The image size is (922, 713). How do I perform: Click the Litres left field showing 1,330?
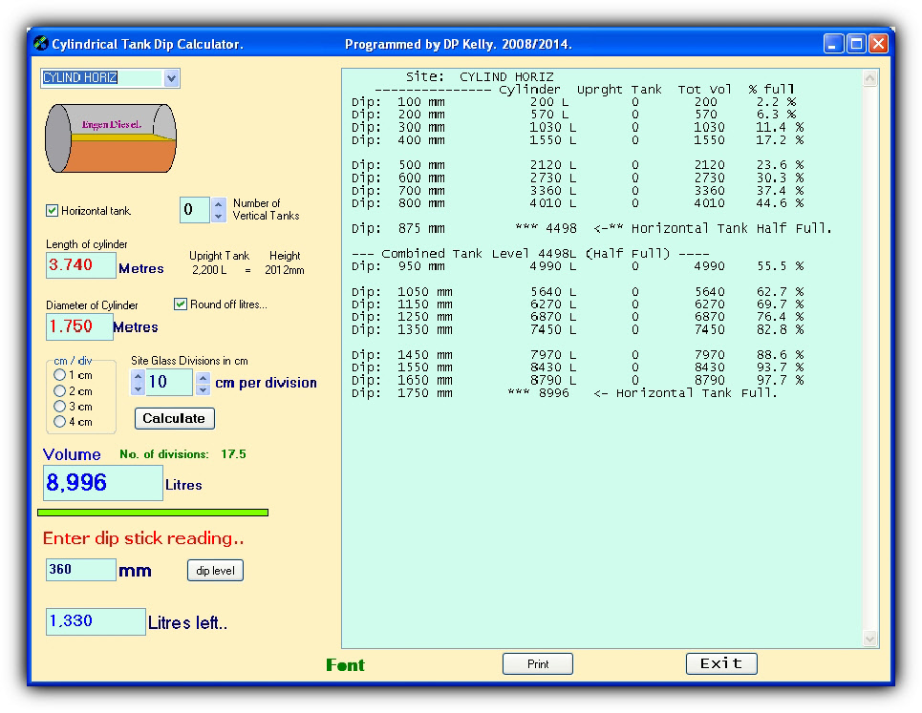click(95, 621)
